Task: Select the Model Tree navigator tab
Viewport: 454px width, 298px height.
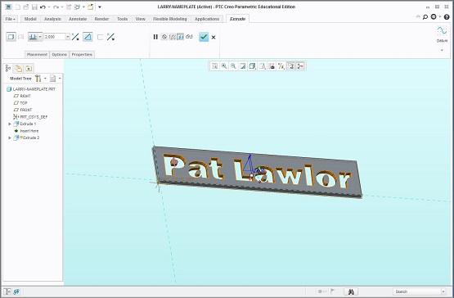Action: point(8,69)
